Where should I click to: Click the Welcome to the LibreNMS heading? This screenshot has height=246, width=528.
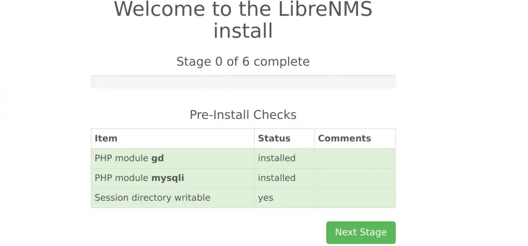[x=243, y=9]
